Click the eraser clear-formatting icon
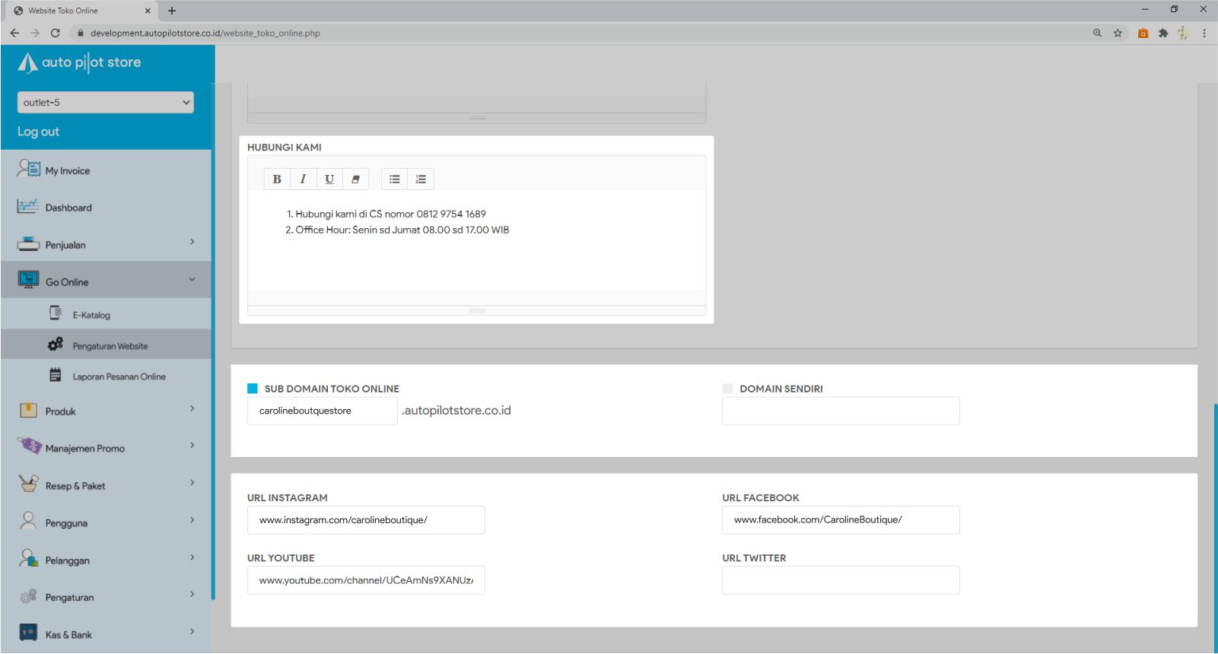 point(355,179)
